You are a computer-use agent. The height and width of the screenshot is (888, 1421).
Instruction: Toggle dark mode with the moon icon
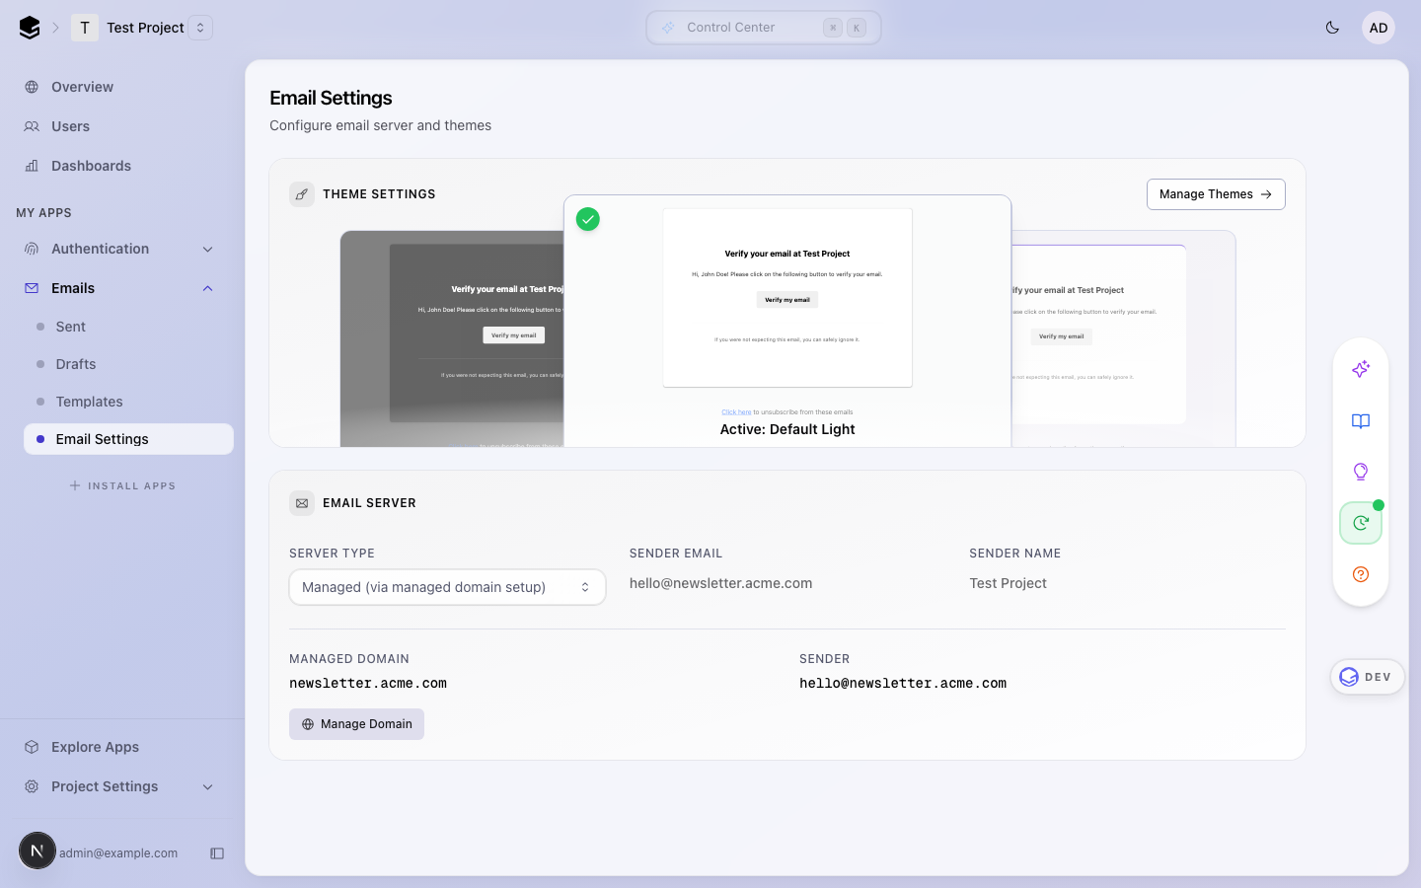[x=1332, y=28]
